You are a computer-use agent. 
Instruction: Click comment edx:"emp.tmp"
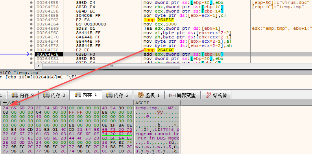(271, 28)
